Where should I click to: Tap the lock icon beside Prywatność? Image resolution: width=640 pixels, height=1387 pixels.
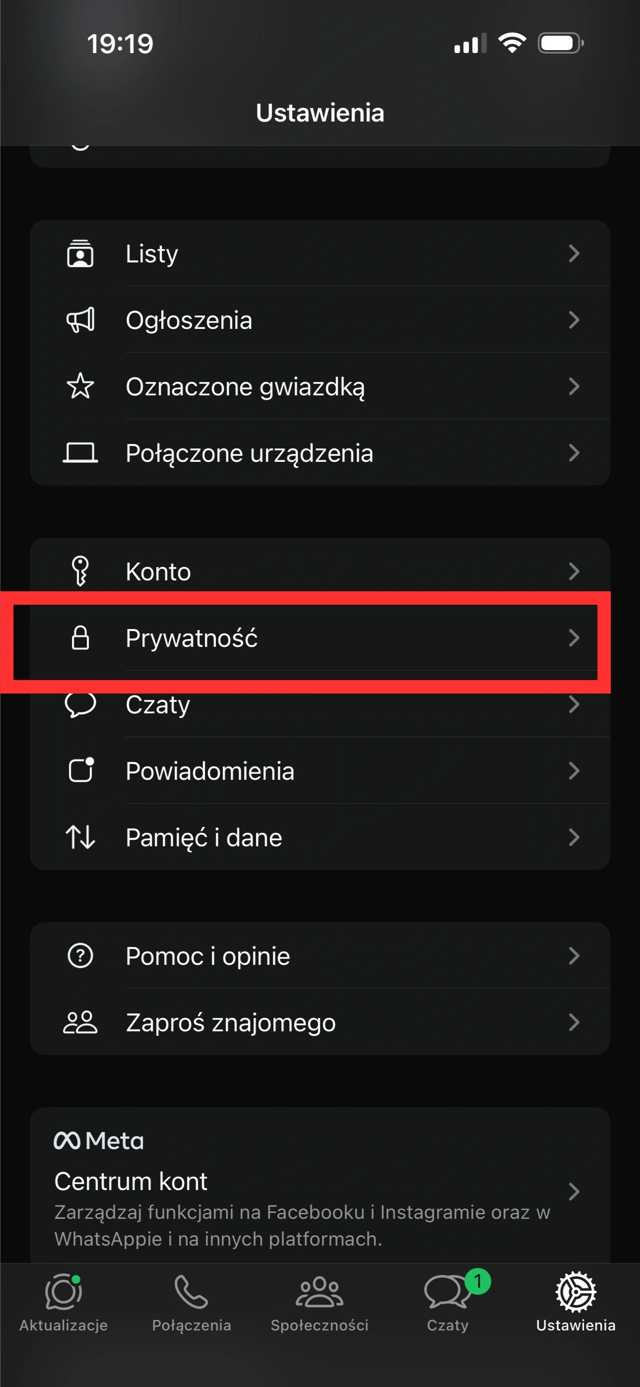pos(80,638)
